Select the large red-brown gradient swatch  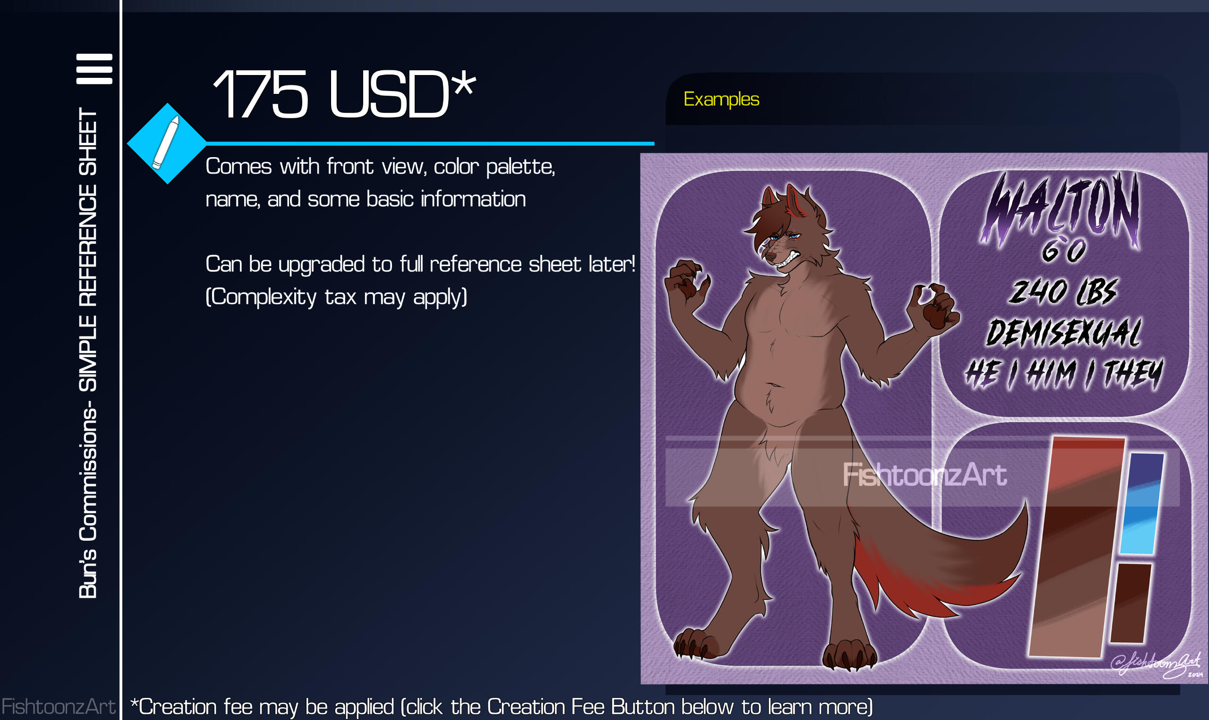tap(1076, 547)
